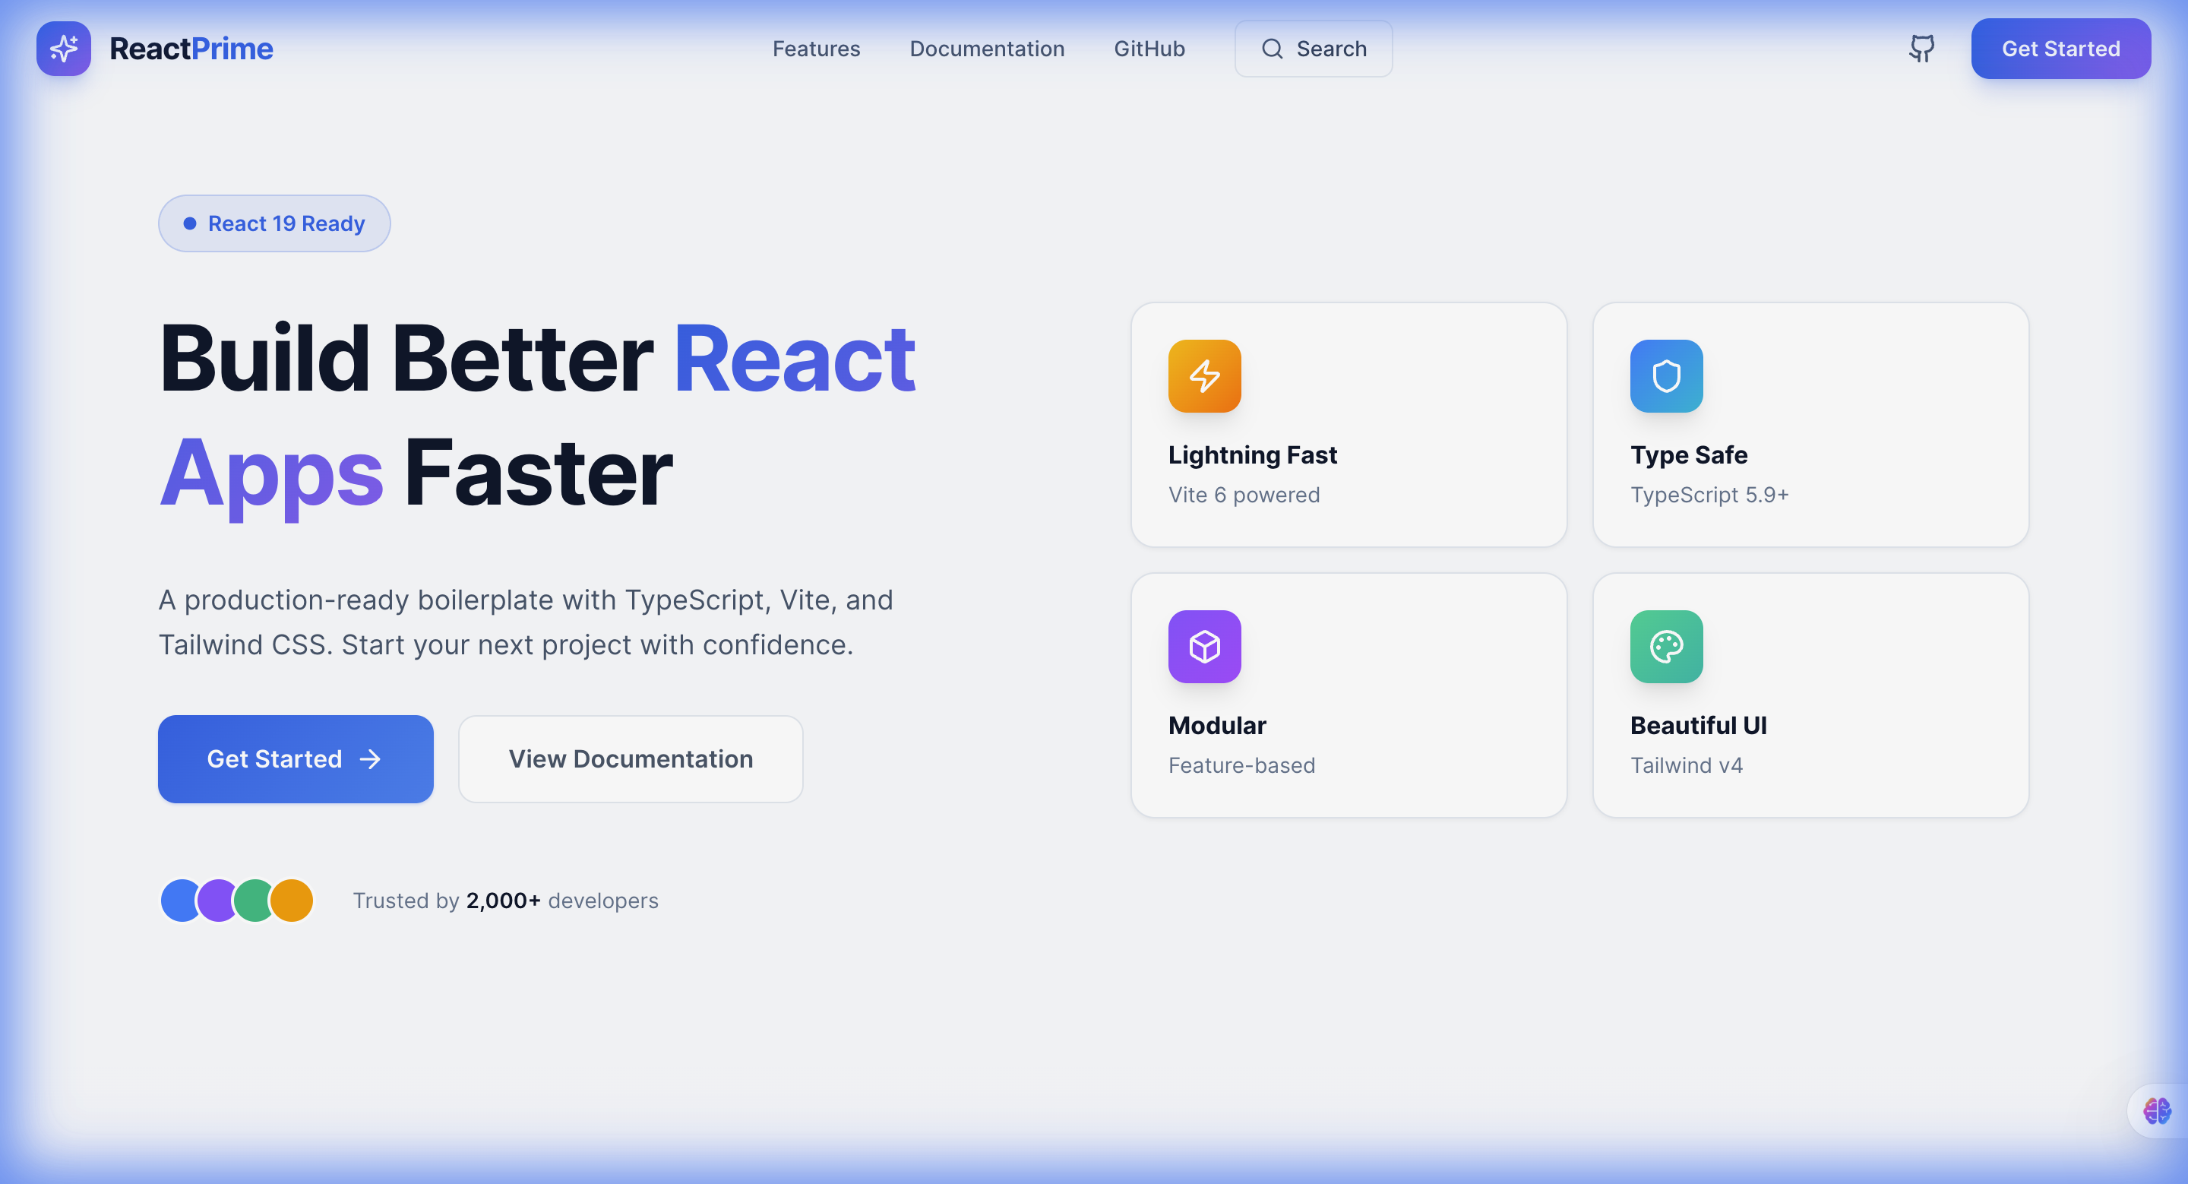The height and width of the screenshot is (1184, 2188).
Task: Click the blue shield Type Safe icon
Action: pos(1665,376)
